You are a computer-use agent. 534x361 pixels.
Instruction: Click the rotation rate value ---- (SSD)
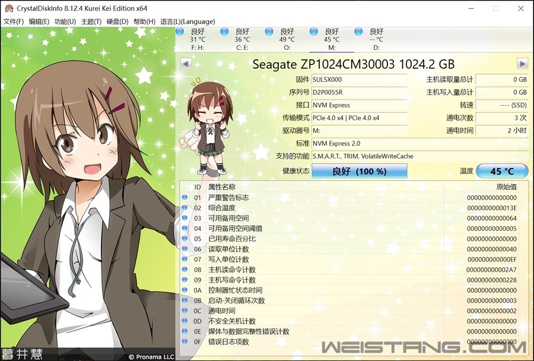tap(502, 105)
